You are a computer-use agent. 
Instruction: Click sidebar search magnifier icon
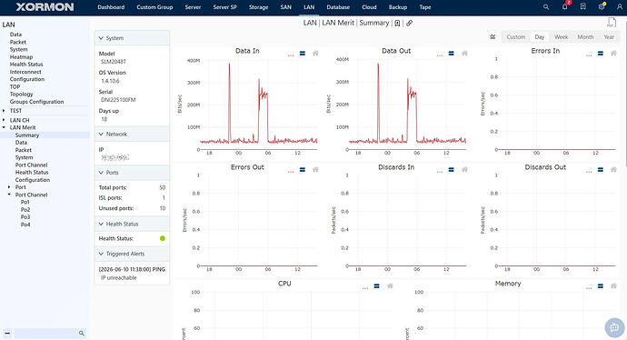(x=82, y=333)
